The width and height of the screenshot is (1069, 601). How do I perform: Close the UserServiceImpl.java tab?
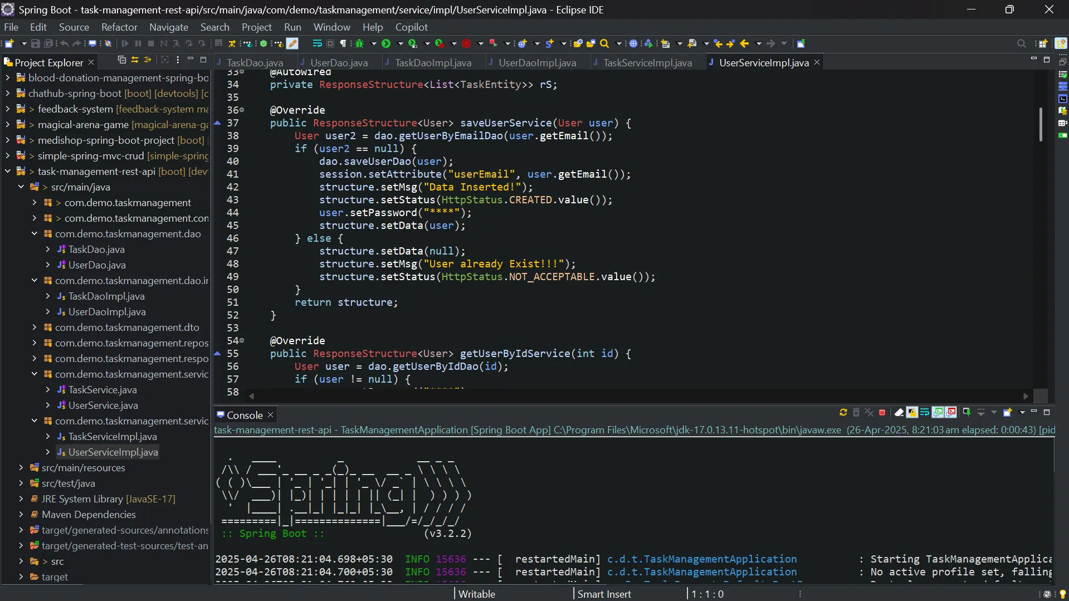tap(817, 62)
